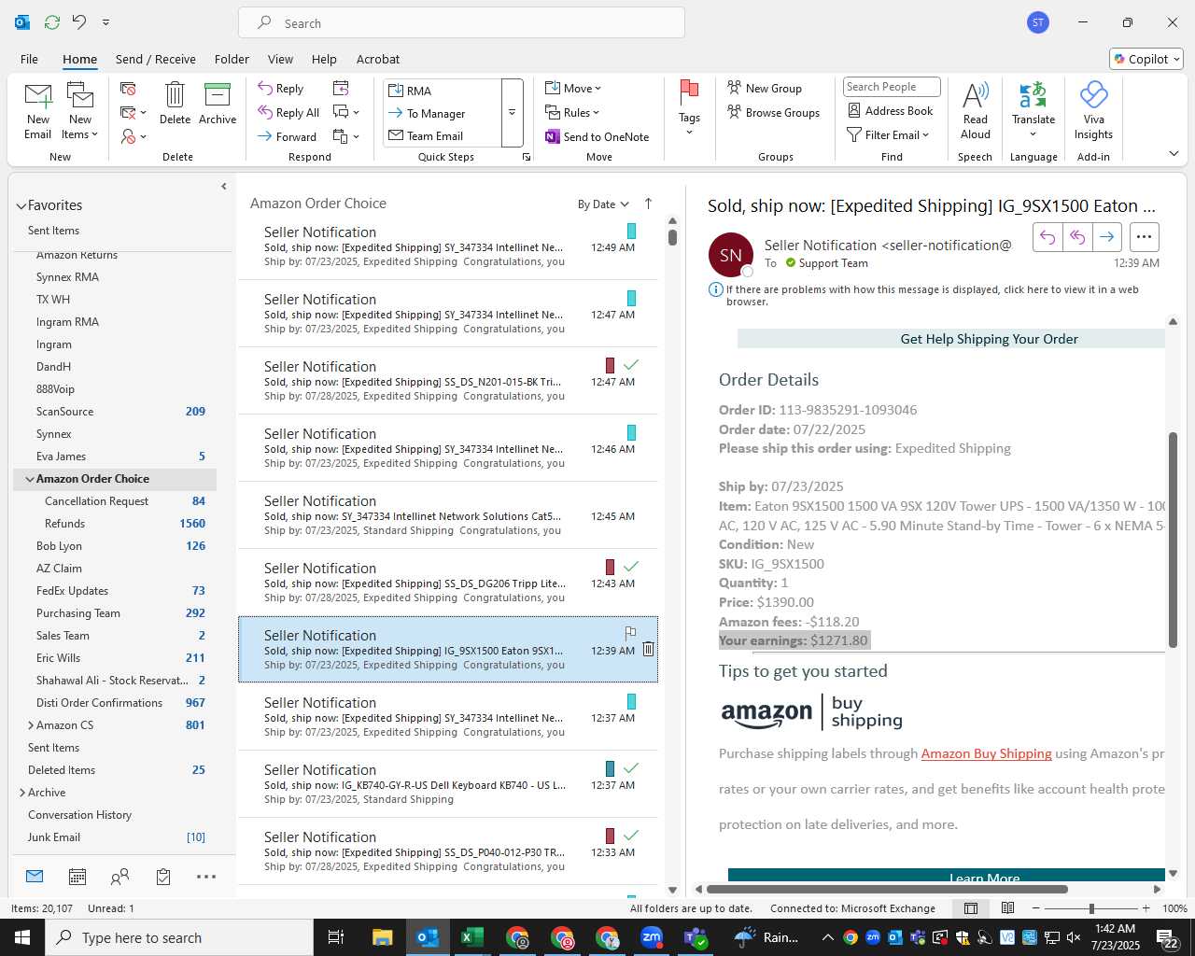Click the zoom slider handle in status bar

[1091, 908]
